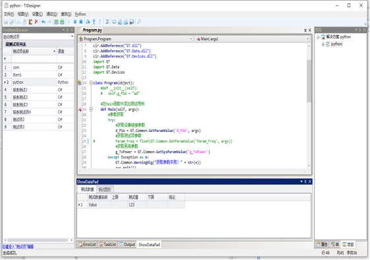
Task: Click the Paste clipboard icon
Action: click(x=30, y=22)
